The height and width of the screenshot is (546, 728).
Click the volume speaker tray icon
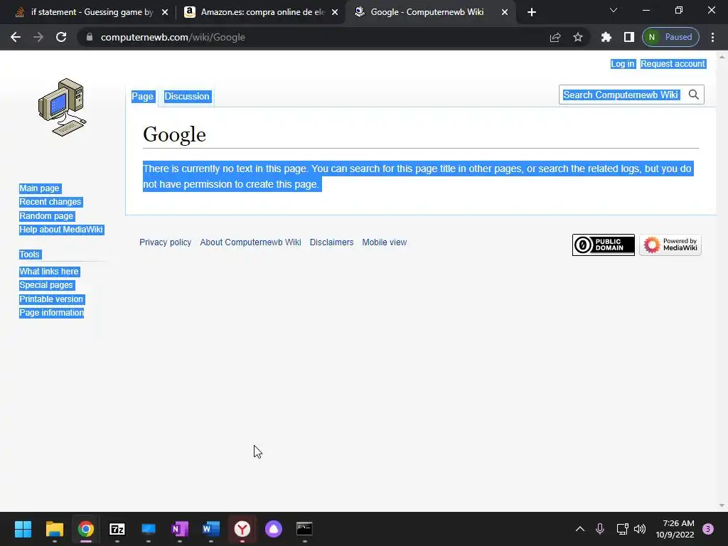click(x=640, y=529)
